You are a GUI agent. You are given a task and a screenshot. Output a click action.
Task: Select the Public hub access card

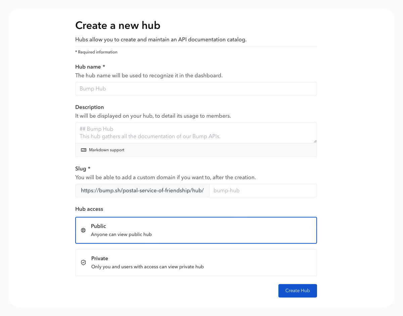[x=196, y=230]
